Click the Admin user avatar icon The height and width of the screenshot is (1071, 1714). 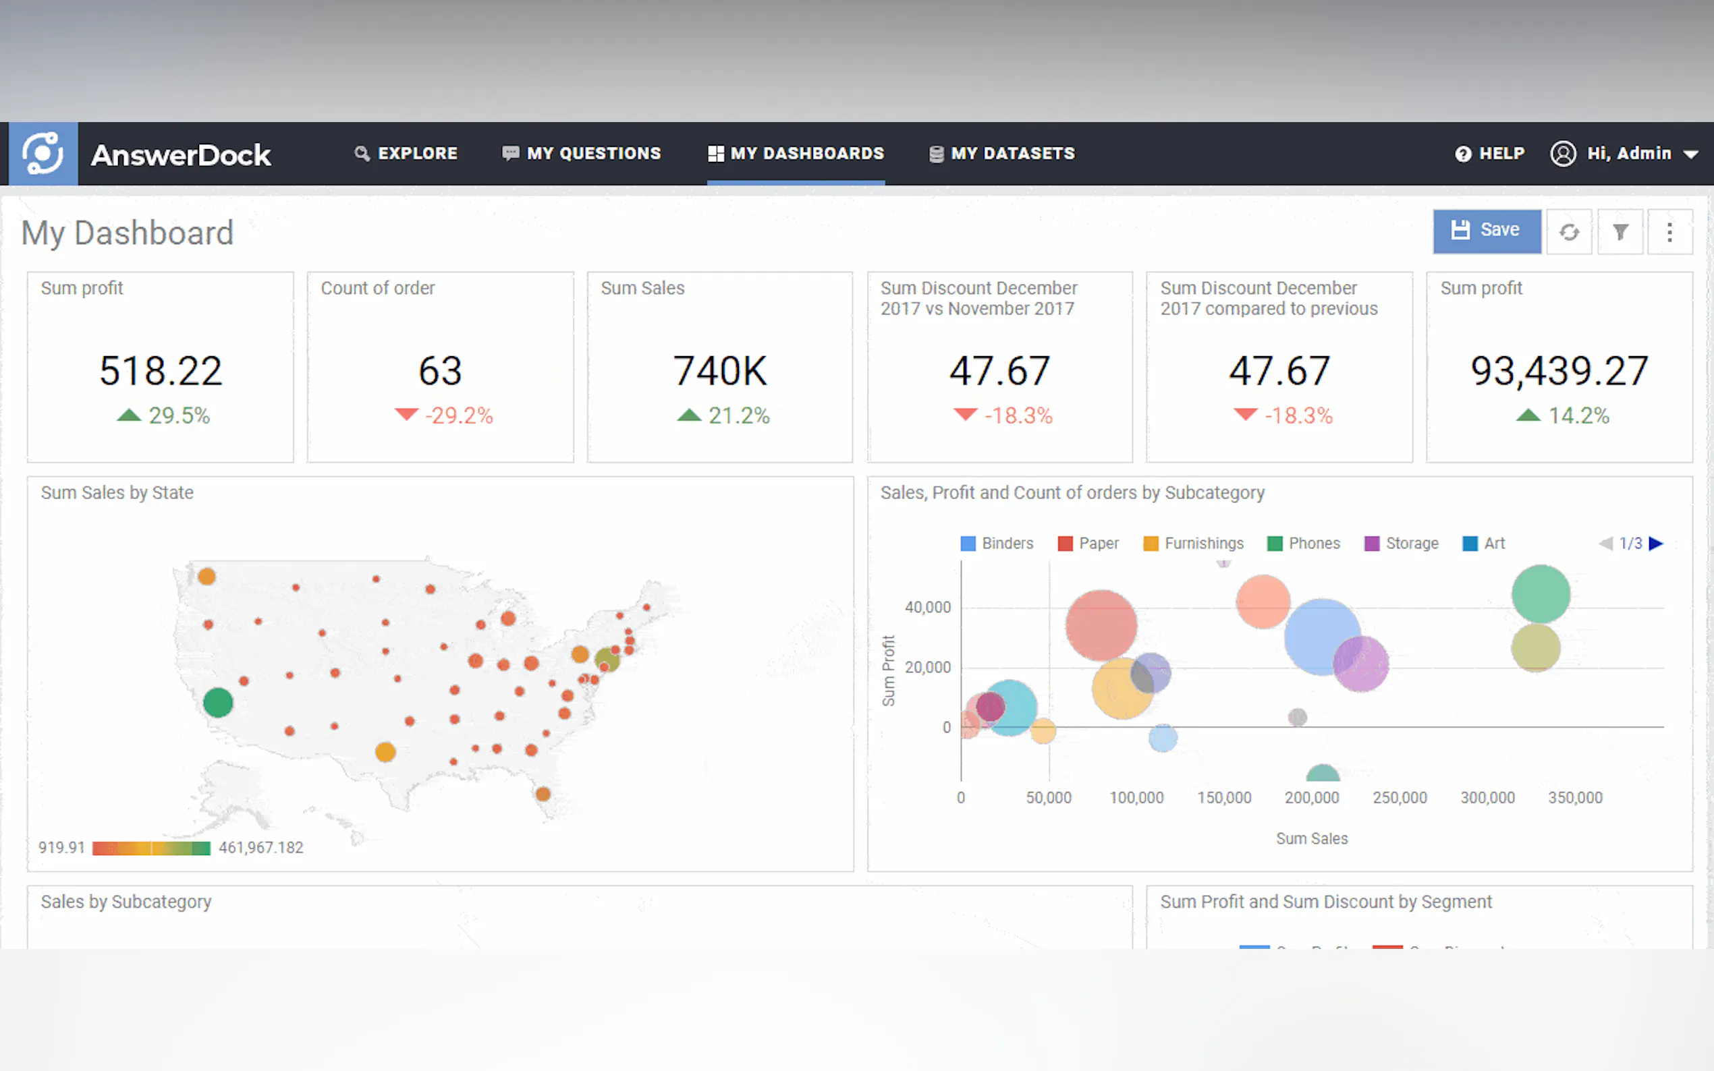coord(1562,153)
